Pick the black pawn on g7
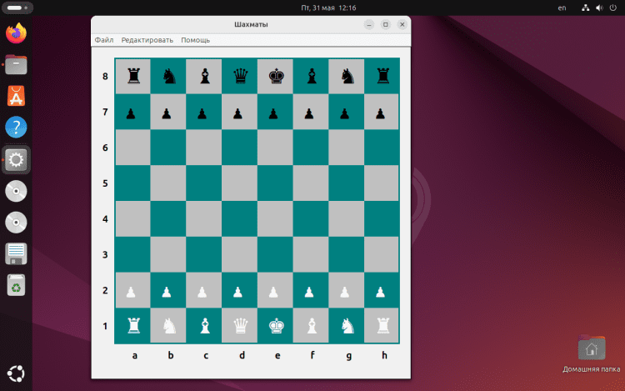The width and height of the screenshot is (625, 391). point(344,114)
